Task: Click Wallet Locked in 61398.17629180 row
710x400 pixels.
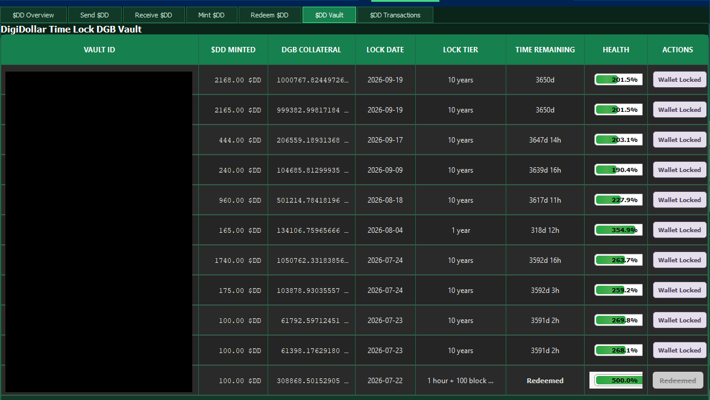Action: (680, 350)
